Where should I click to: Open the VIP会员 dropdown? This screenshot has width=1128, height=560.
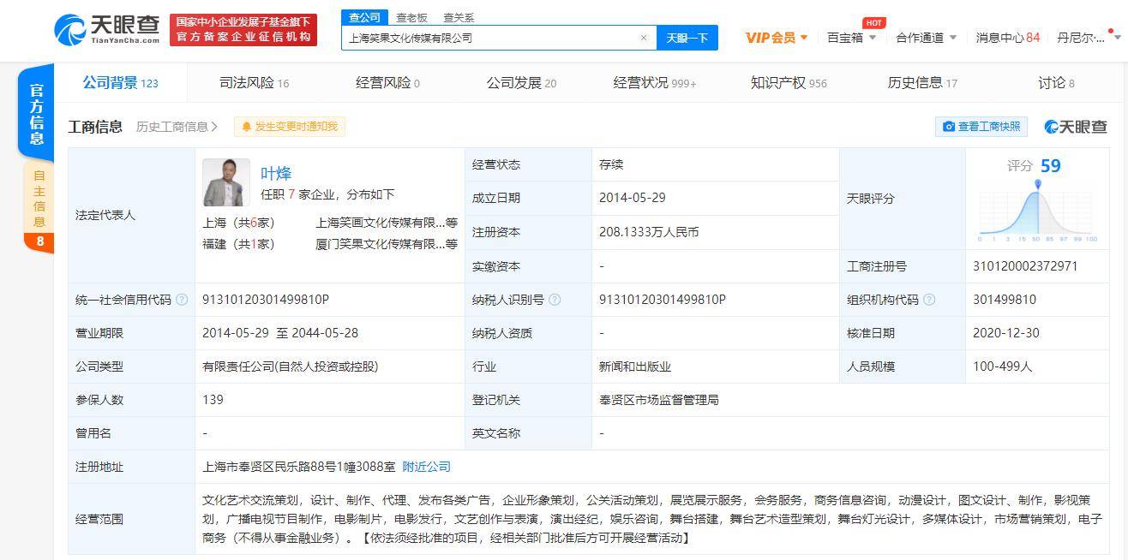pyautogui.click(x=777, y=38)
